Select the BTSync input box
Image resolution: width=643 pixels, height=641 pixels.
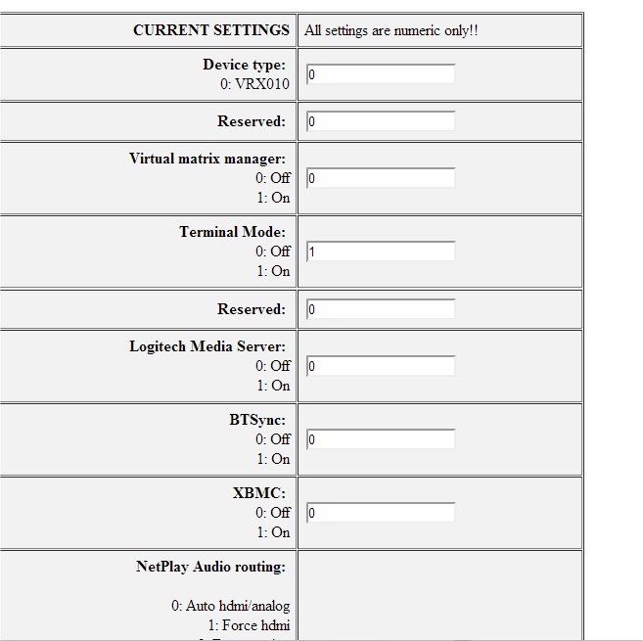point(381,439)
